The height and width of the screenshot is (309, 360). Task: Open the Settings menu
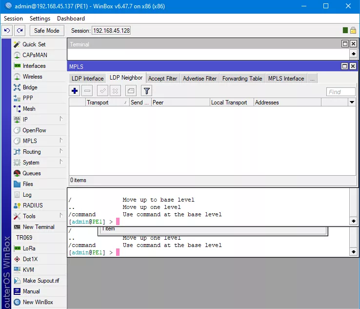[40, 19]
